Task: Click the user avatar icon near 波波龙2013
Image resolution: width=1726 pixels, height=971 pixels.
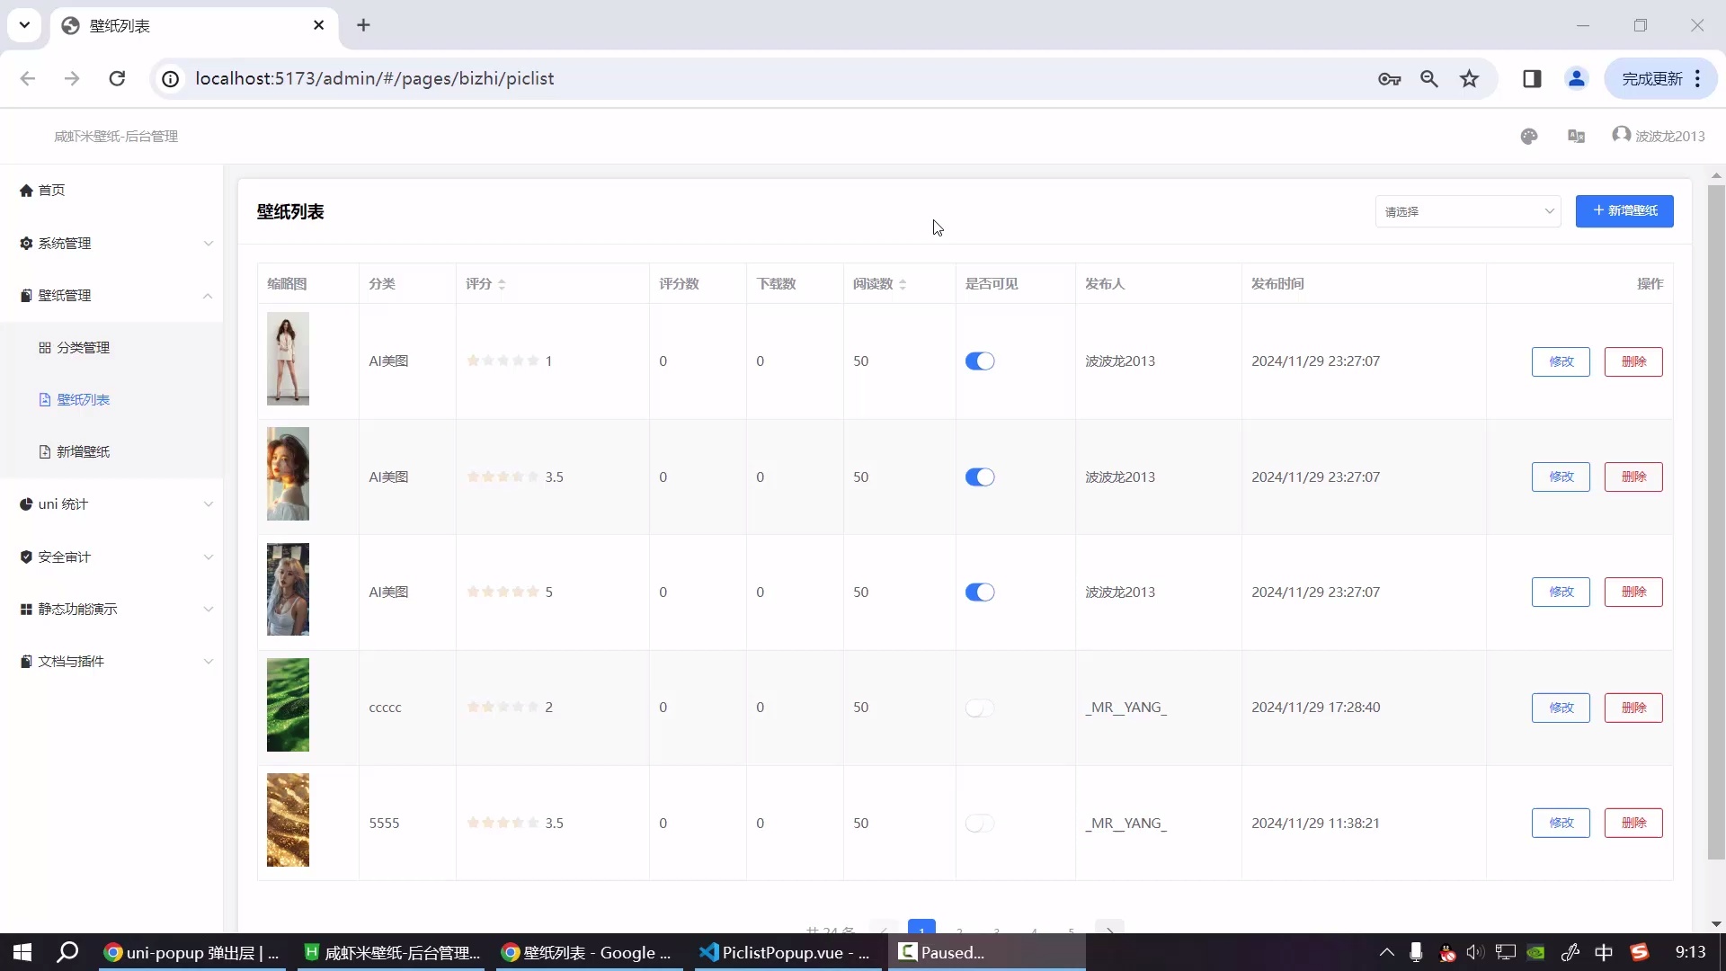Action: pyautogui.click(x=1621, y=135)
